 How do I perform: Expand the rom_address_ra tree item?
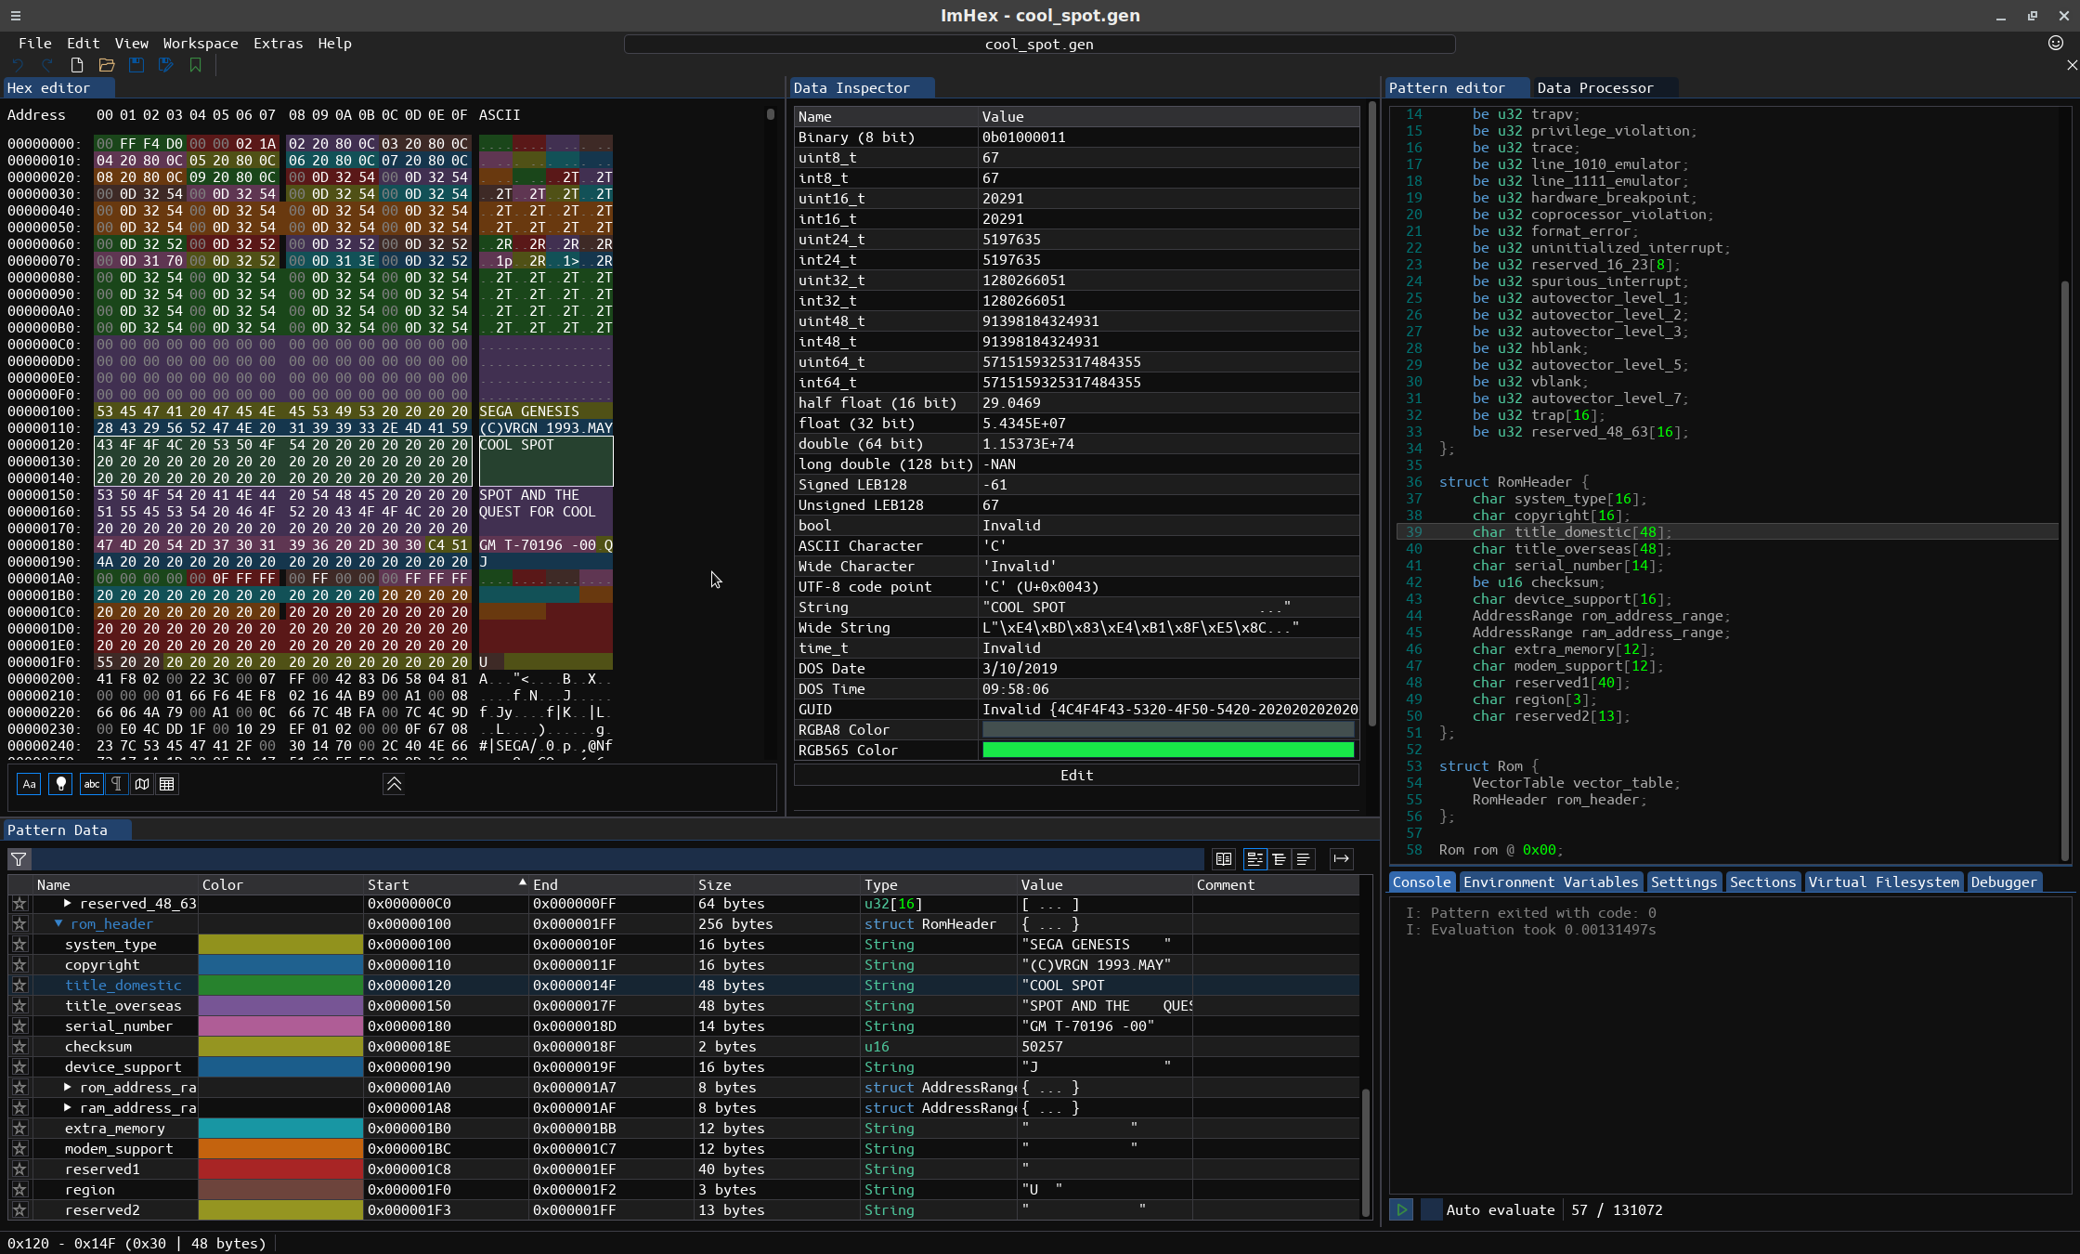(70, 1088)
